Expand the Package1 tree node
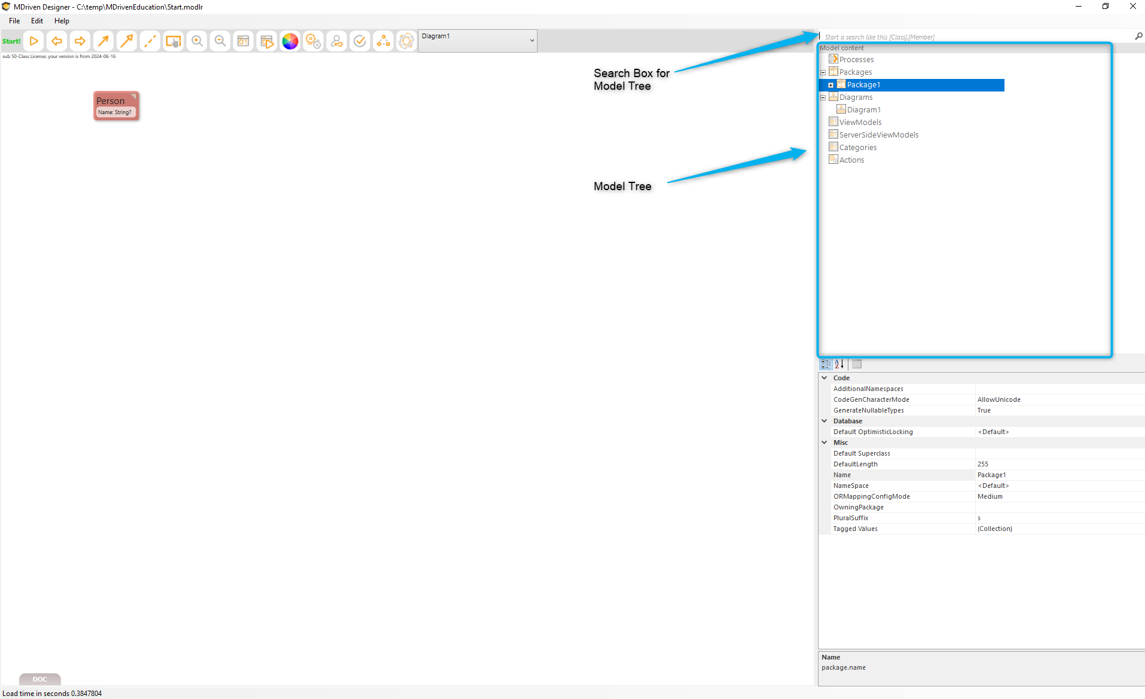This screenshot has width=1145, height=699. tap(830, 85)
